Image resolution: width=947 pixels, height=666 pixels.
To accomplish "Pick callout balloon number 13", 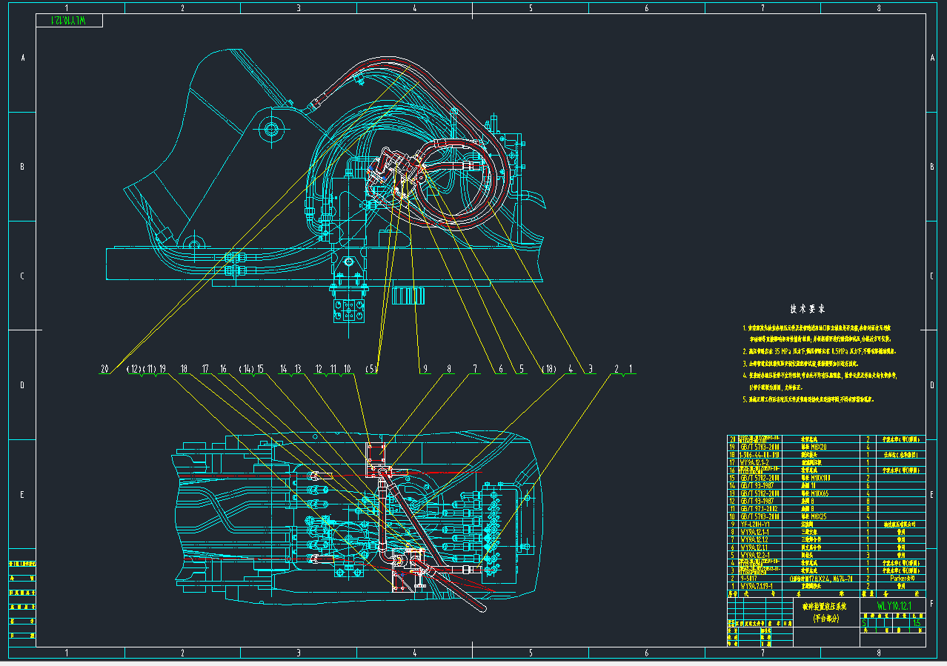I will (x=298, y=369).
